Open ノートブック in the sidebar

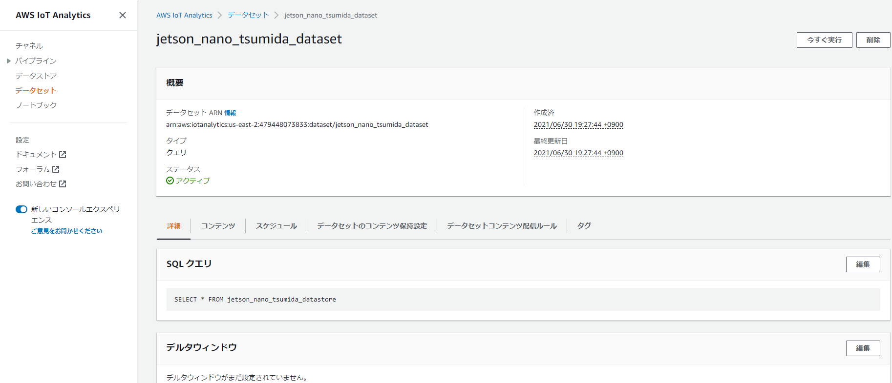pos(36,105)
